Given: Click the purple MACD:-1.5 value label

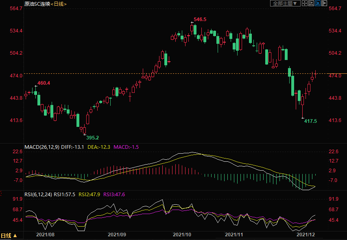Looking at the screenshot, I should [x=126, y=147].
